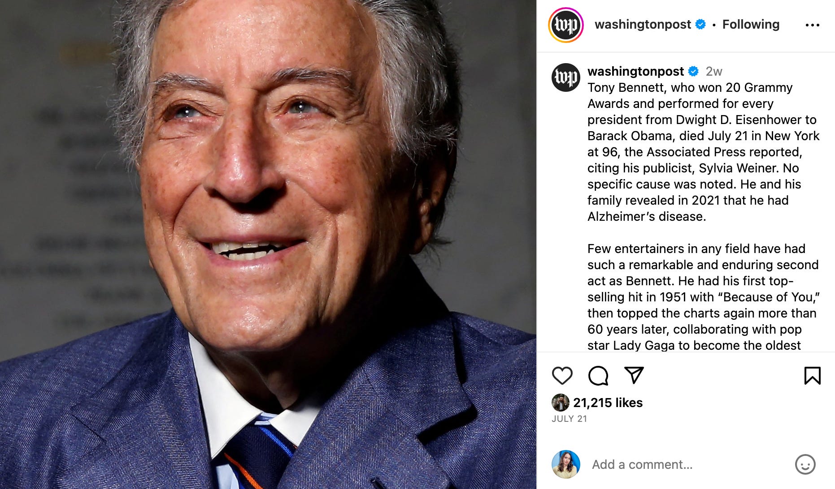Share the post using paper plane icon

(x=634, y=375)
